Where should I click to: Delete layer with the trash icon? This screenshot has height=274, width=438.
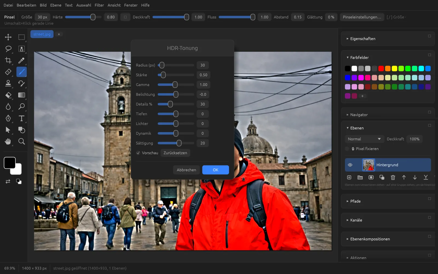point(393,178)
